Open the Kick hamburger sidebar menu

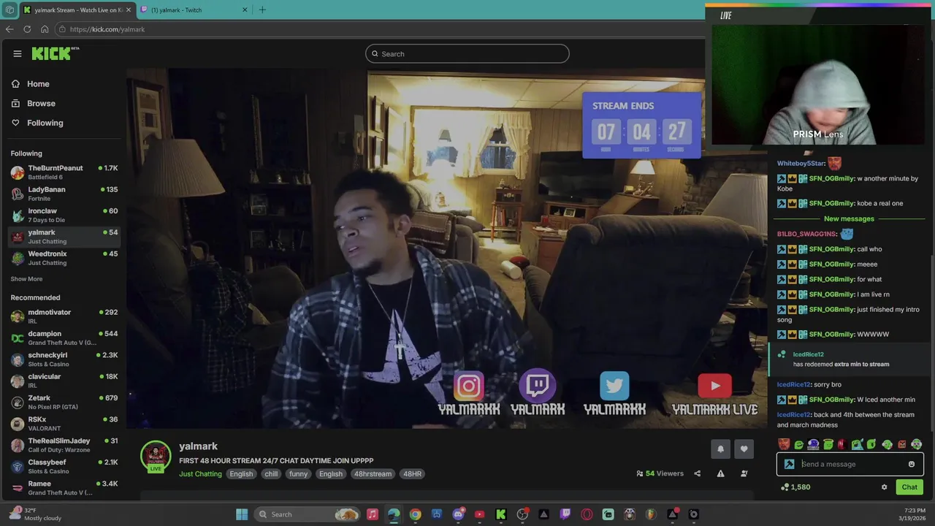(17, 53)
